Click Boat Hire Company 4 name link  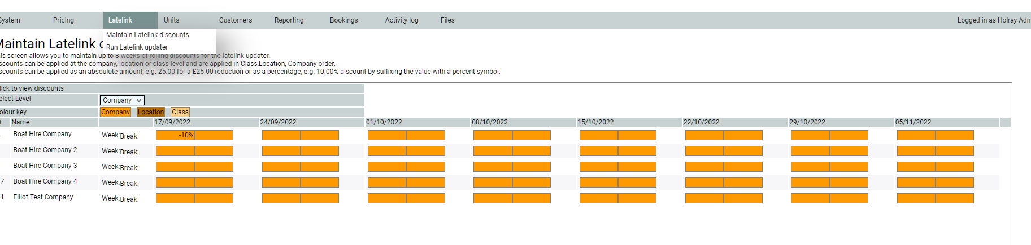[x=45, y=181]
